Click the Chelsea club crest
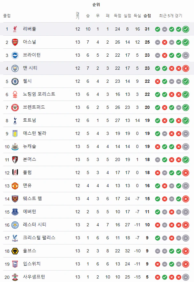The width and height of the screenshot is (194, 282). [15, 81]
